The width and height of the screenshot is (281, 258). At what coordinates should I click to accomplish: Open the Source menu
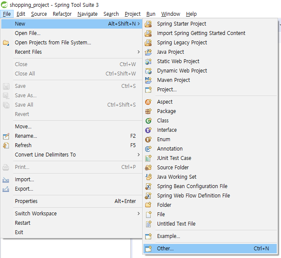[x=39, y=14]
